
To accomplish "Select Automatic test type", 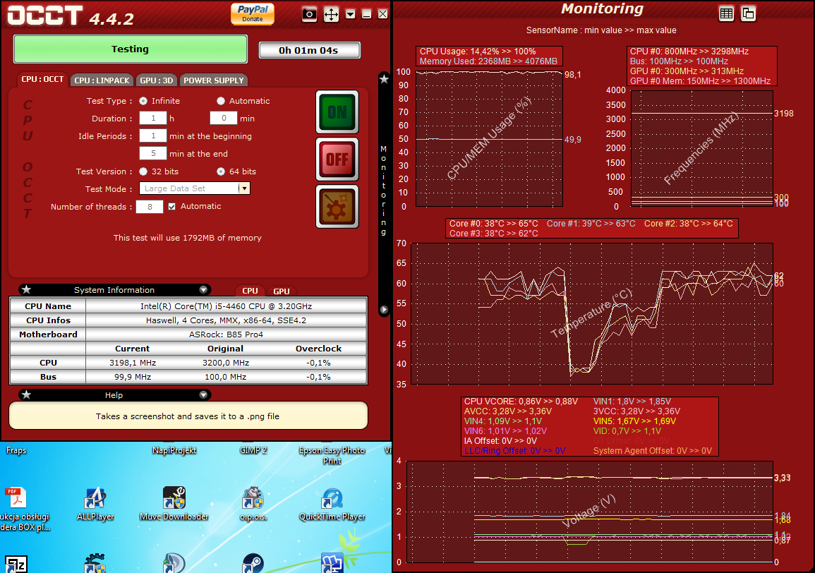I will (221, 101).
